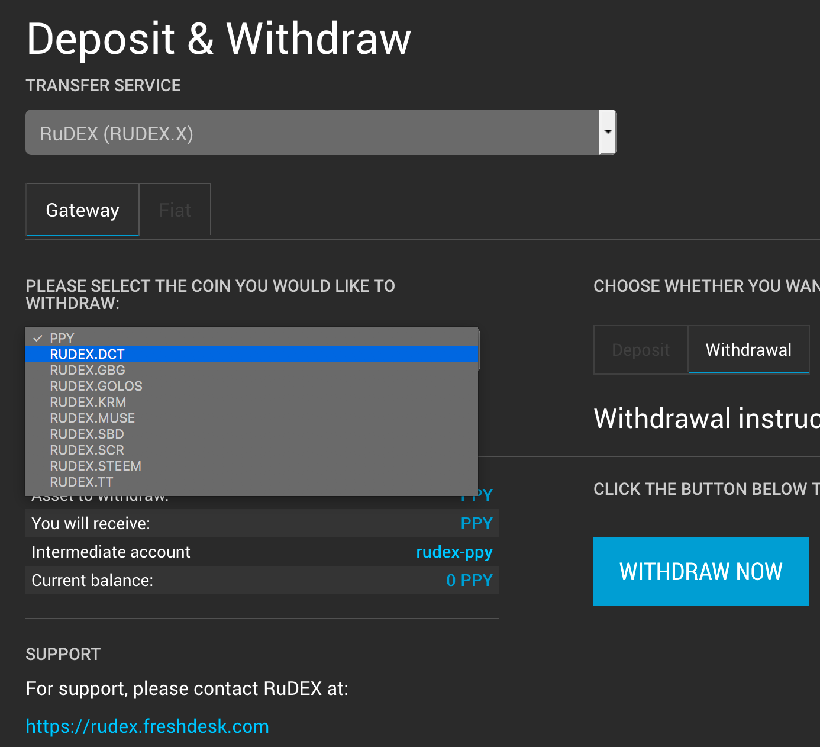The image size is (820, 747).
Task: Select RuDEX (RUDEX.X) transfer service field
Action: (321, 132)
